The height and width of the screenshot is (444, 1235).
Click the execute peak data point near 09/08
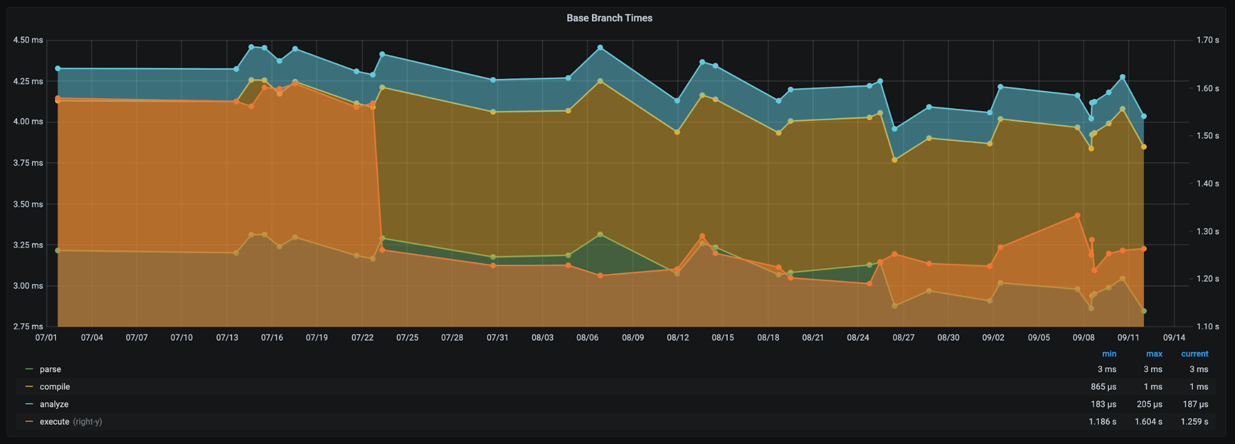pos(1077,216)
